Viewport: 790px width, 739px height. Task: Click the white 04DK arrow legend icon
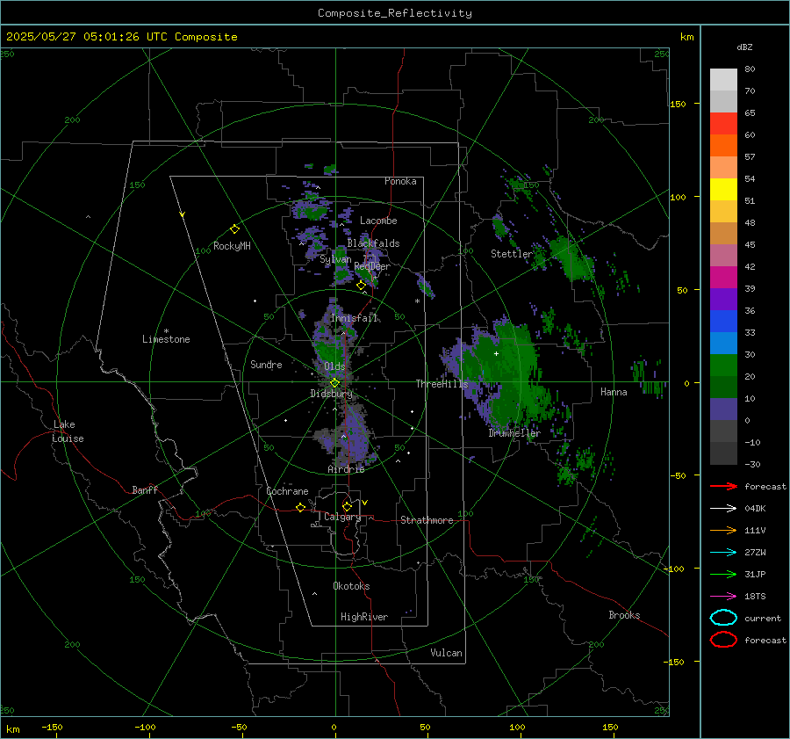pyautogui.click(x=723, y=509)
